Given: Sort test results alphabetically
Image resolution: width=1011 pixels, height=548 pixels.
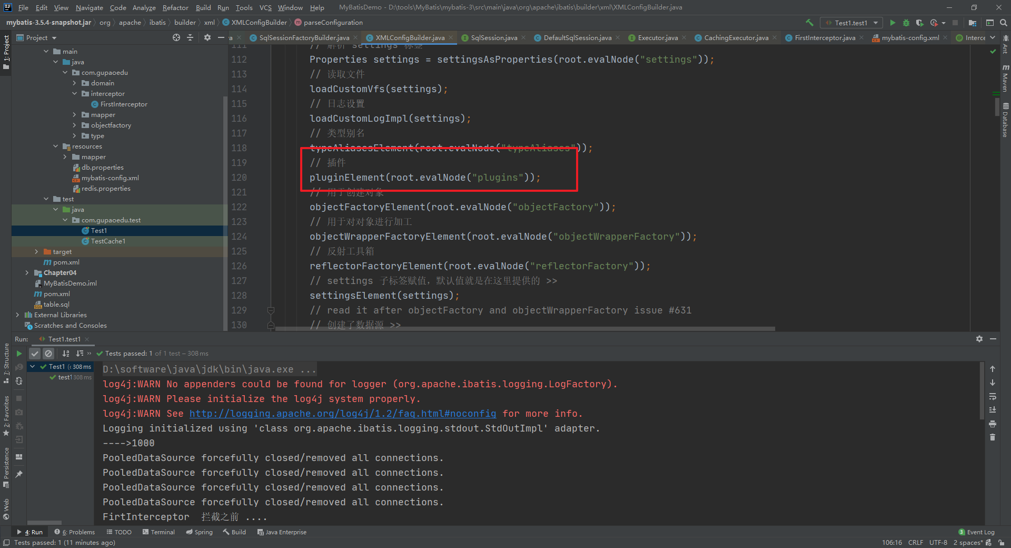Looking at the screenshot, I should (x=66, y=354).
